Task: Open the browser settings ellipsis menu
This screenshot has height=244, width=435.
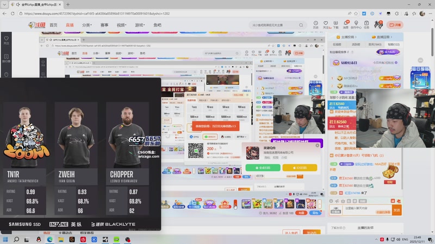Action: pyautogui.click(x=430, y=13)
